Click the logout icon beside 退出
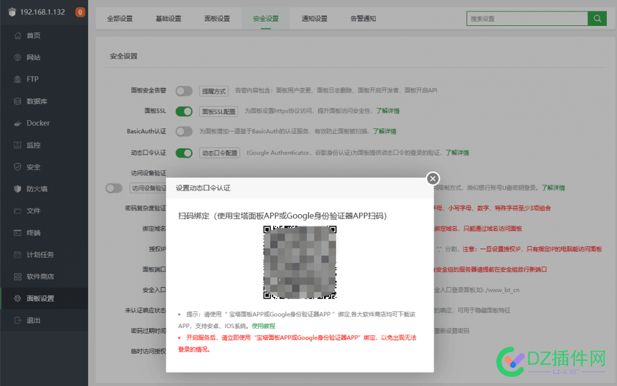 (x=17, y=320)
